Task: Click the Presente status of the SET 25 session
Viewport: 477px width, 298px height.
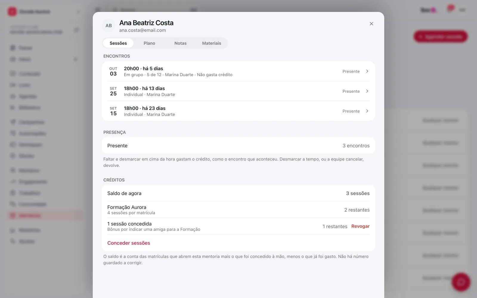Action: tap(351, 91)
